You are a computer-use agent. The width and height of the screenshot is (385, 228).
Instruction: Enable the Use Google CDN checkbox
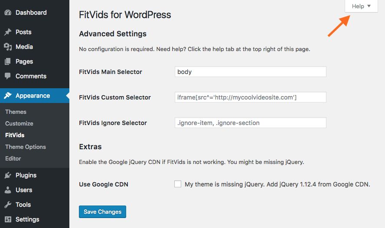point(178,184)
